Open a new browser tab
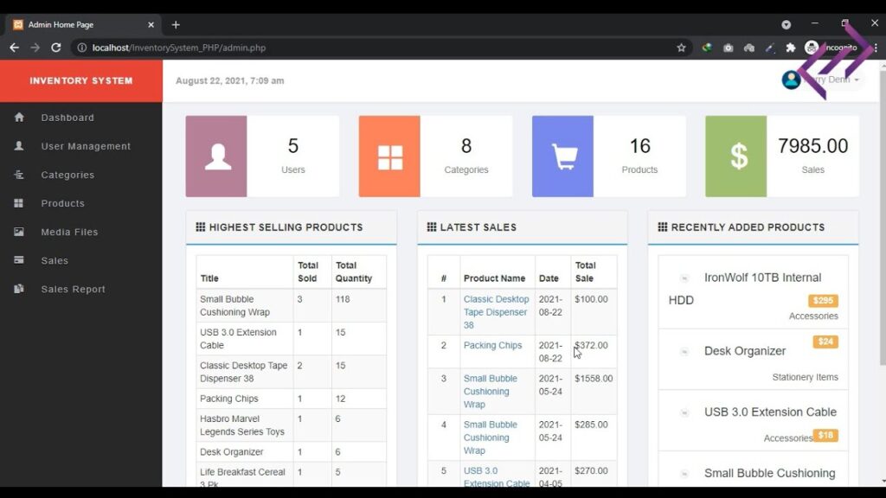886x498 pixels. [176, 24]
